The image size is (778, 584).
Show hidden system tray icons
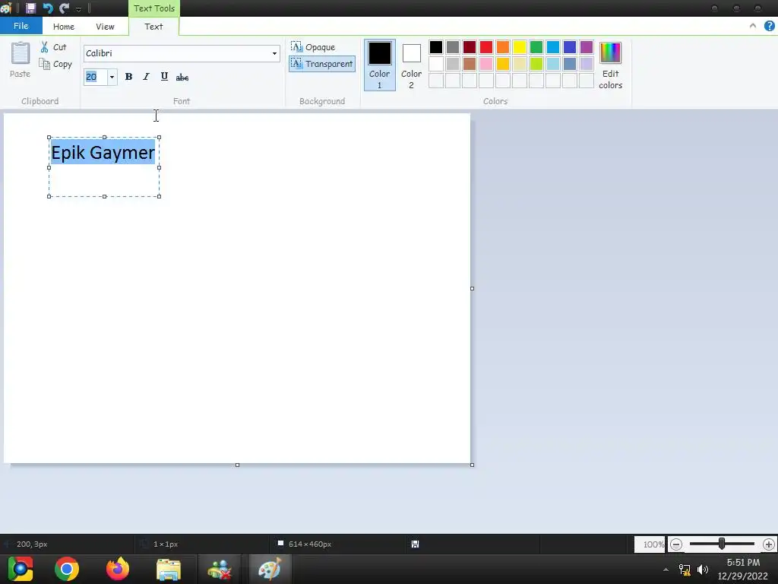(x=666, y=570)
